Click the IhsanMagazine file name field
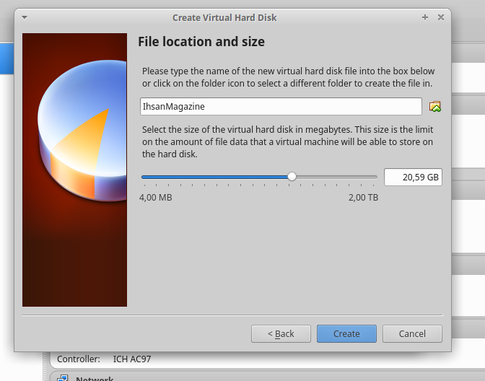Viewport: 485px width, 381px height. [x=281, y=106]
